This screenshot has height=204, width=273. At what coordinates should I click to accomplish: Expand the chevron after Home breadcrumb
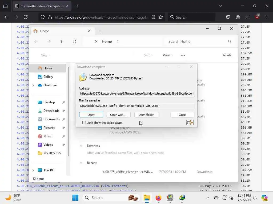click(x=118, y=41)
